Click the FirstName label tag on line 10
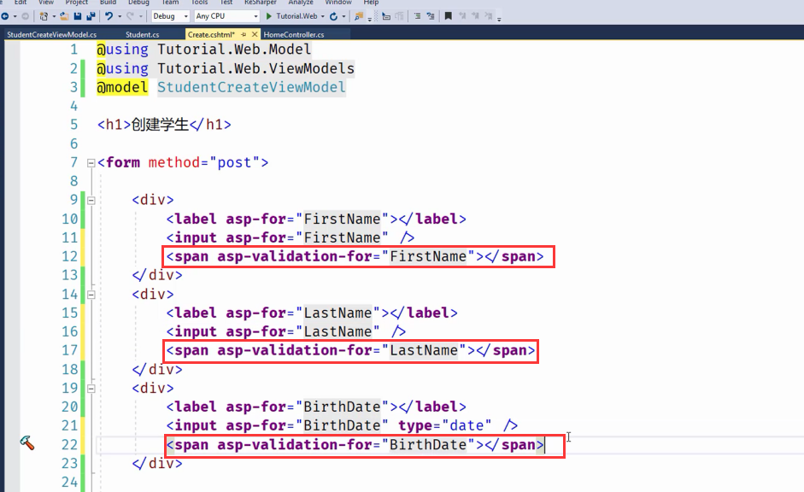The height and width of the screenshot is (492, 804). [316, 220]
